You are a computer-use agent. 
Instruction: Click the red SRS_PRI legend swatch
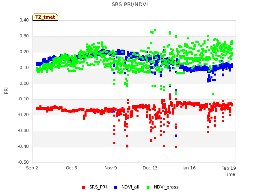pyautogui.click(x=83, y=187)
